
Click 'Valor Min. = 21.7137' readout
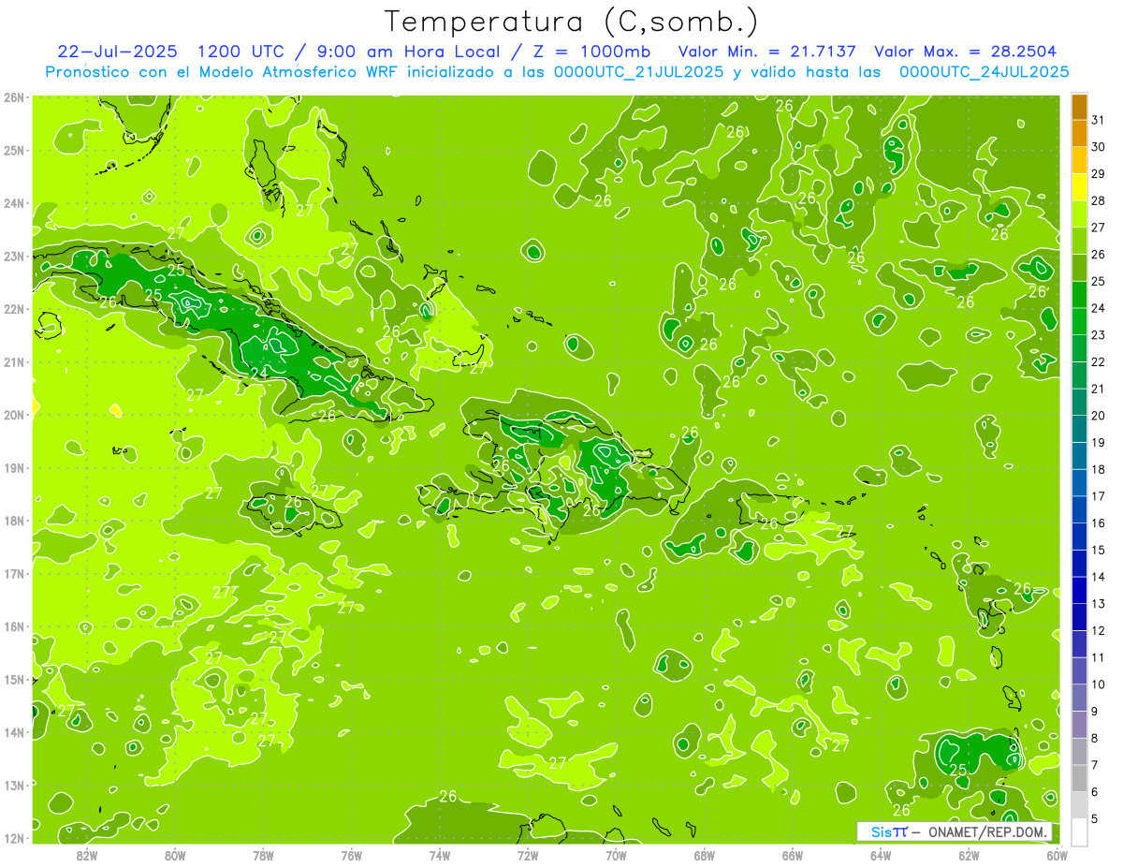(767, 51)
